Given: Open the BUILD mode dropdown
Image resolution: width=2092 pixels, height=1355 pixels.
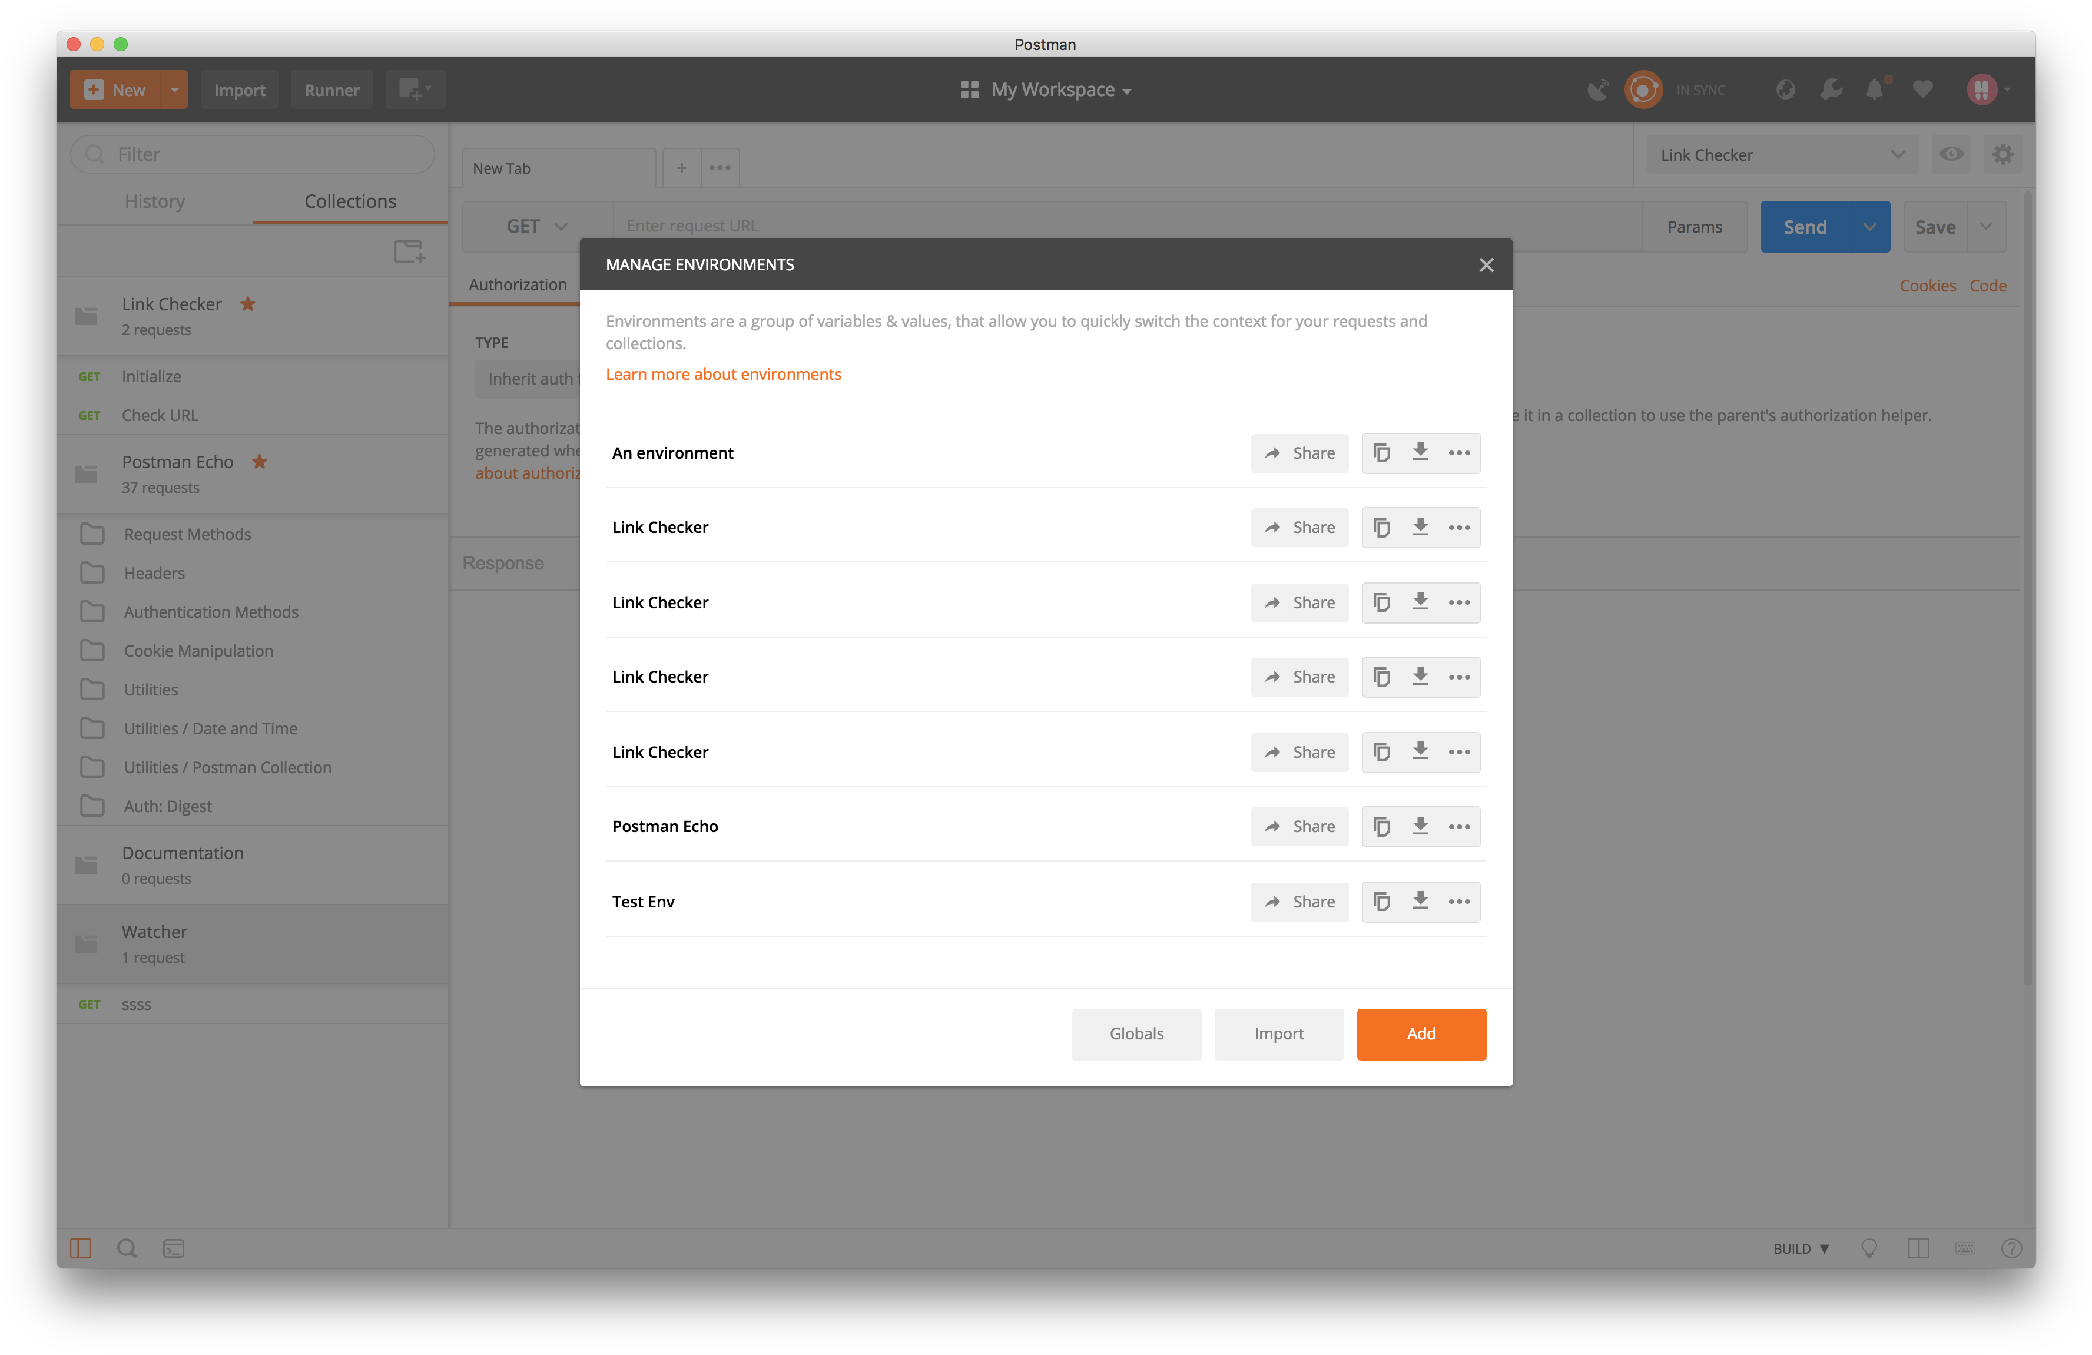Looking at the screenshot, I should pos(1801,1248).
